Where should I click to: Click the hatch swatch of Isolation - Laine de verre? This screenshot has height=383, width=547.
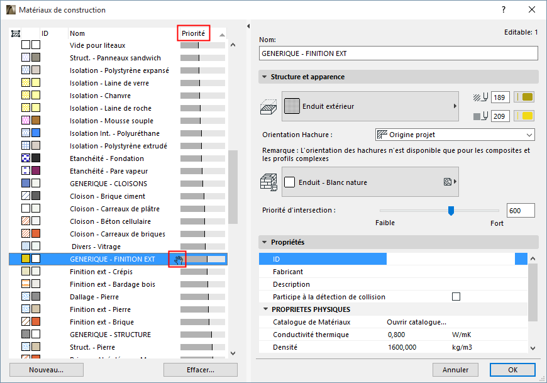[x=26, y=82]
